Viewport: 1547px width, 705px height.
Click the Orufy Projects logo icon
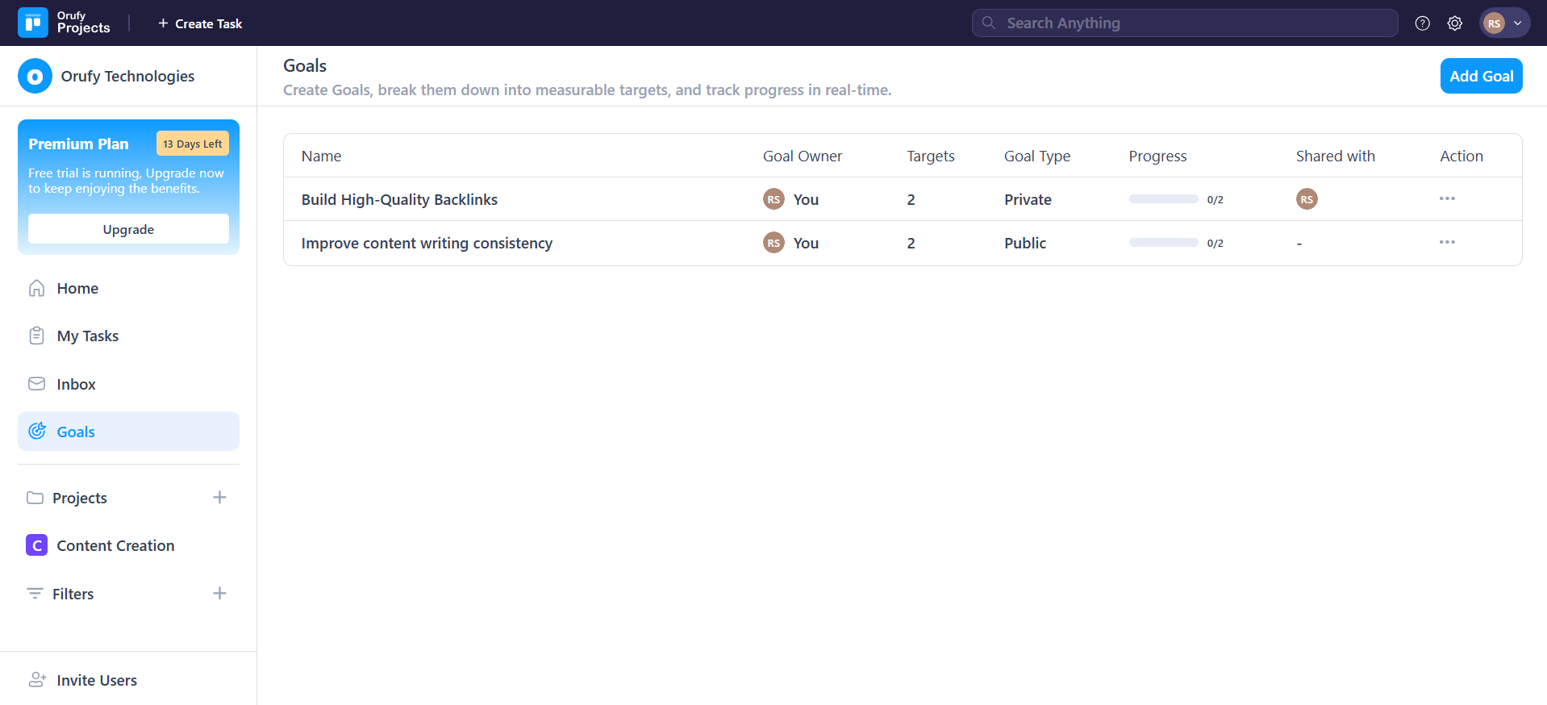click(x=32, y=23)
